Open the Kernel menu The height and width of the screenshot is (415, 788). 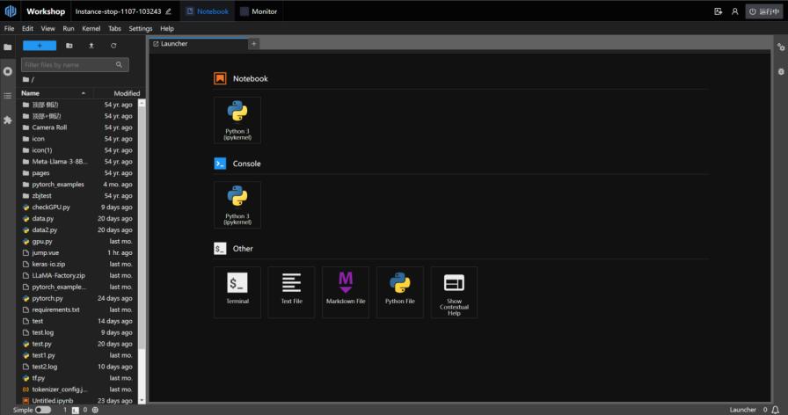91,29
